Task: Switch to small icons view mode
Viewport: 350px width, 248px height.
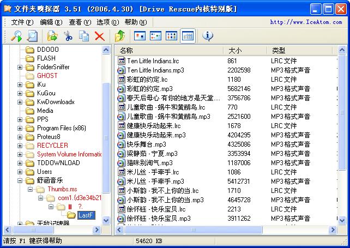Action: coord(155,36)
